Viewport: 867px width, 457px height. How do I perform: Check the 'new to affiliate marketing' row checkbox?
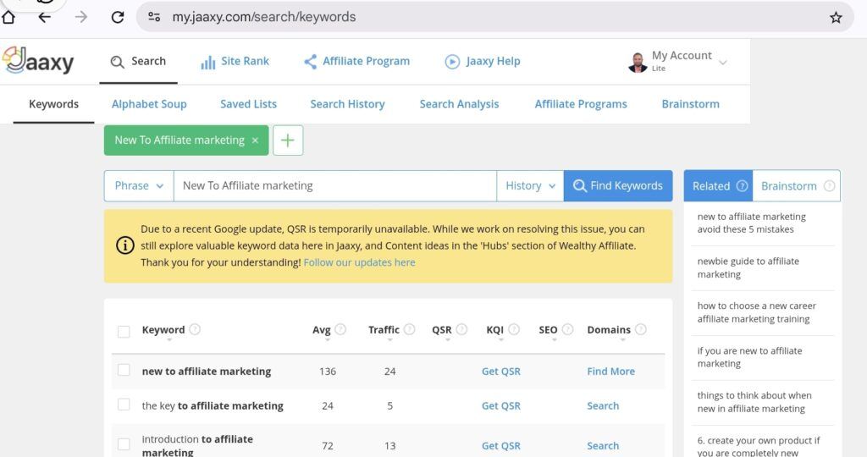pyautogui.click(x=124, y=370)
